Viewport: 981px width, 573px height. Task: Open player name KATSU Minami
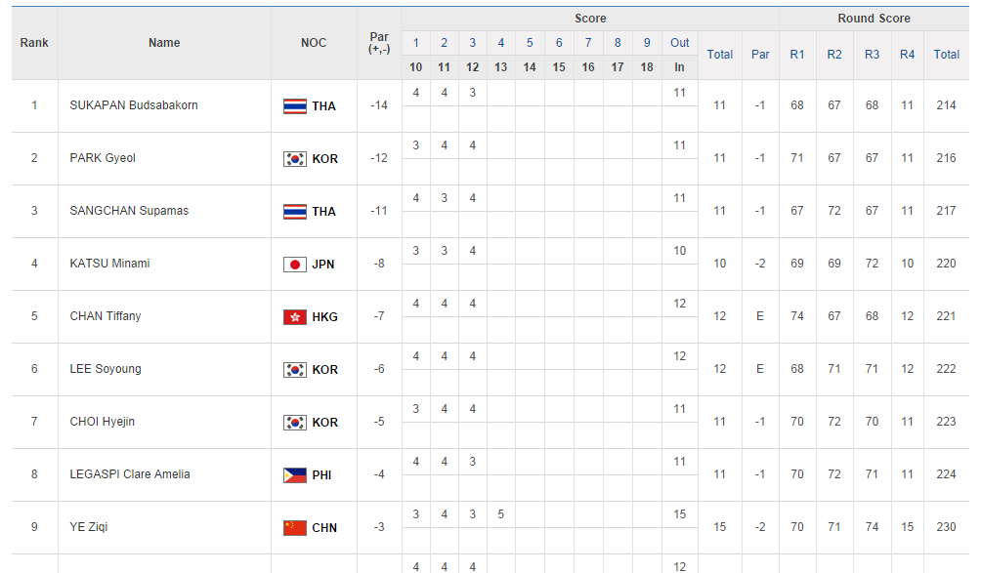tap(109, 264)
